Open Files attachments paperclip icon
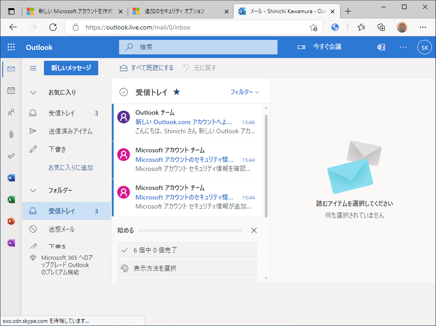436x326 pixels. tap(11, 134)
